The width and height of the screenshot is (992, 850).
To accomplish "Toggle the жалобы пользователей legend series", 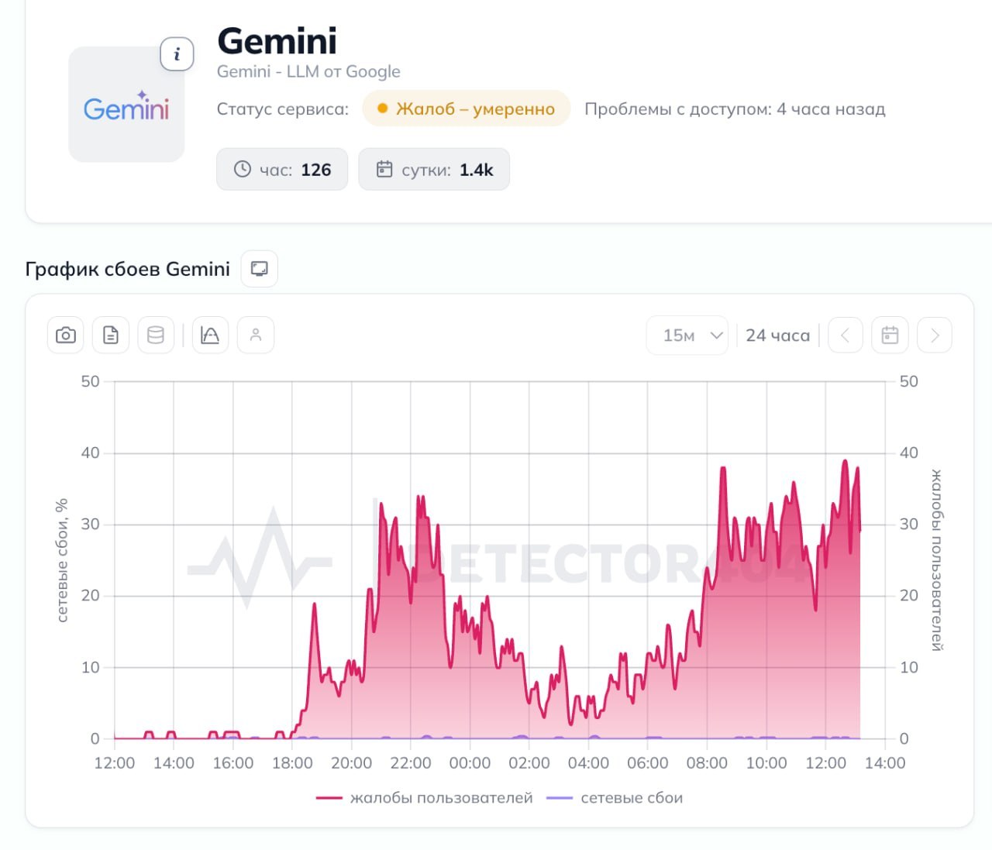I will [x=425, y=797].
